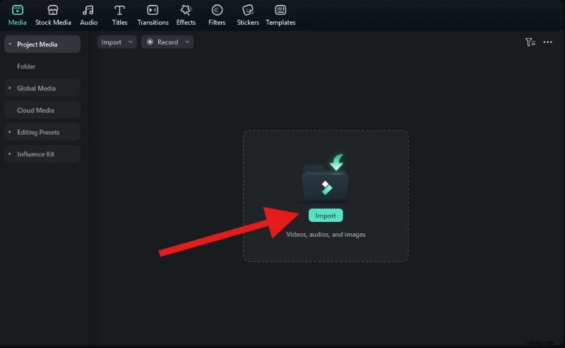Open the three-dots more options menu
The width and height of the screenshot is (565, 348).
pyautogui.click(x=548, y=42)
